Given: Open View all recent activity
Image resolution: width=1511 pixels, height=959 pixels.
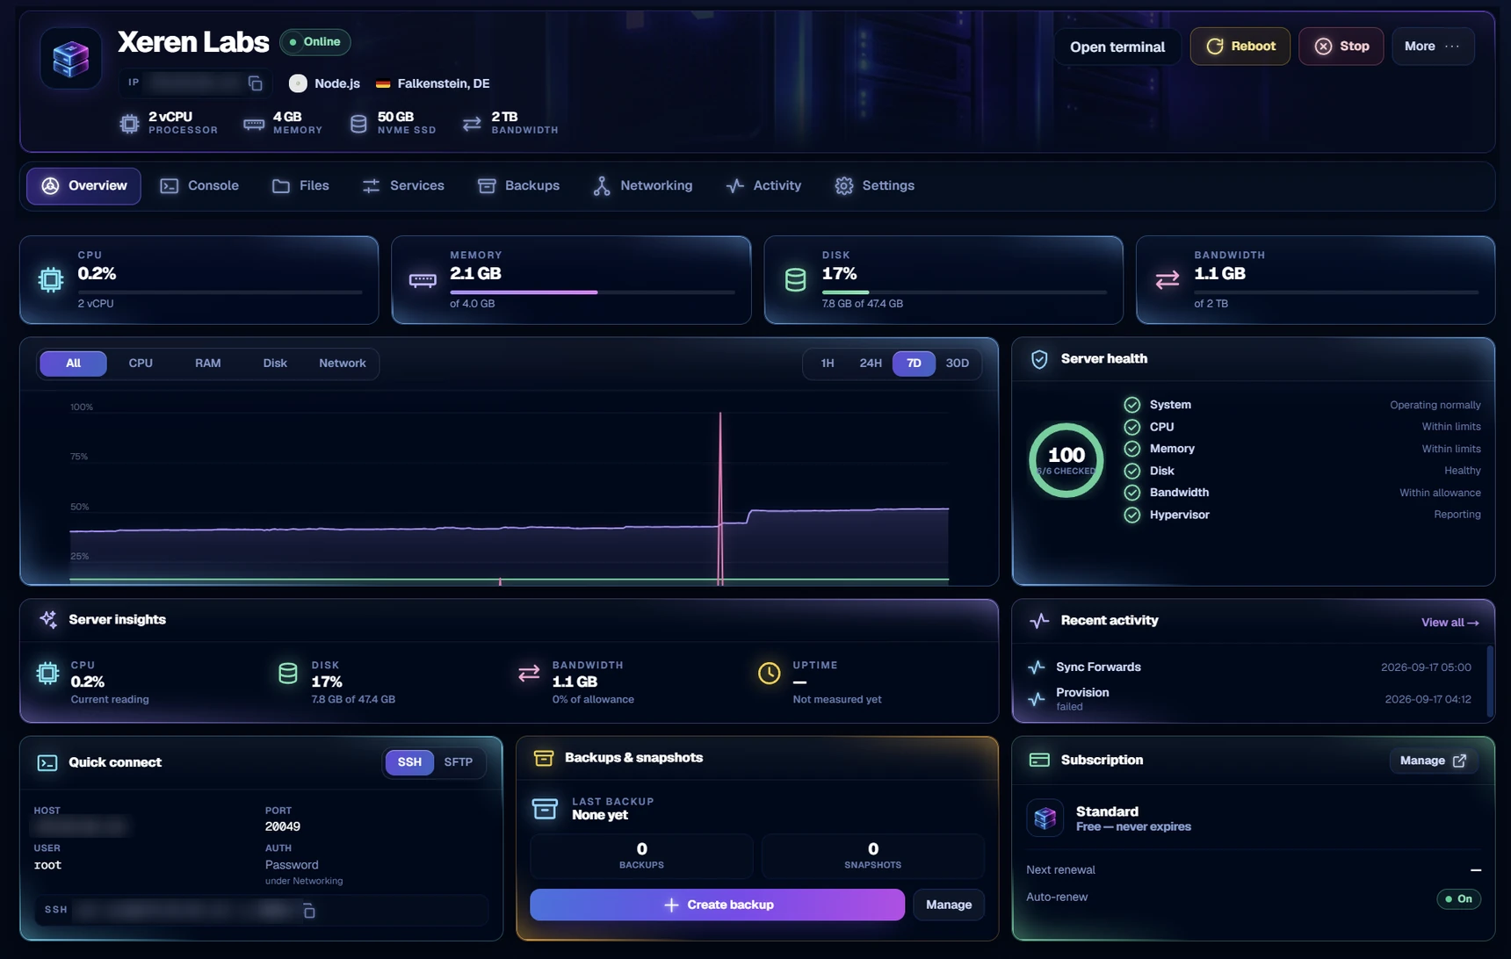Looking at the screenshot, I should [x=1450, y=623].
